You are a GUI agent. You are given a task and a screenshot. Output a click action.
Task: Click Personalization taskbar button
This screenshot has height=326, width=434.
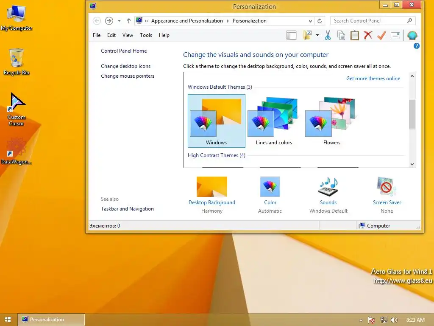point(51,320)
